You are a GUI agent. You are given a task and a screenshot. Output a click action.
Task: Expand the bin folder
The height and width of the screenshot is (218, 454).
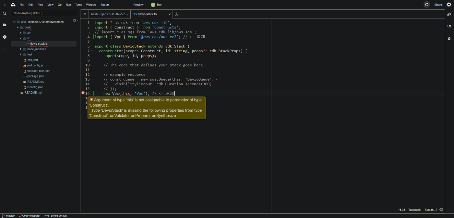click(x=20, y=33)
